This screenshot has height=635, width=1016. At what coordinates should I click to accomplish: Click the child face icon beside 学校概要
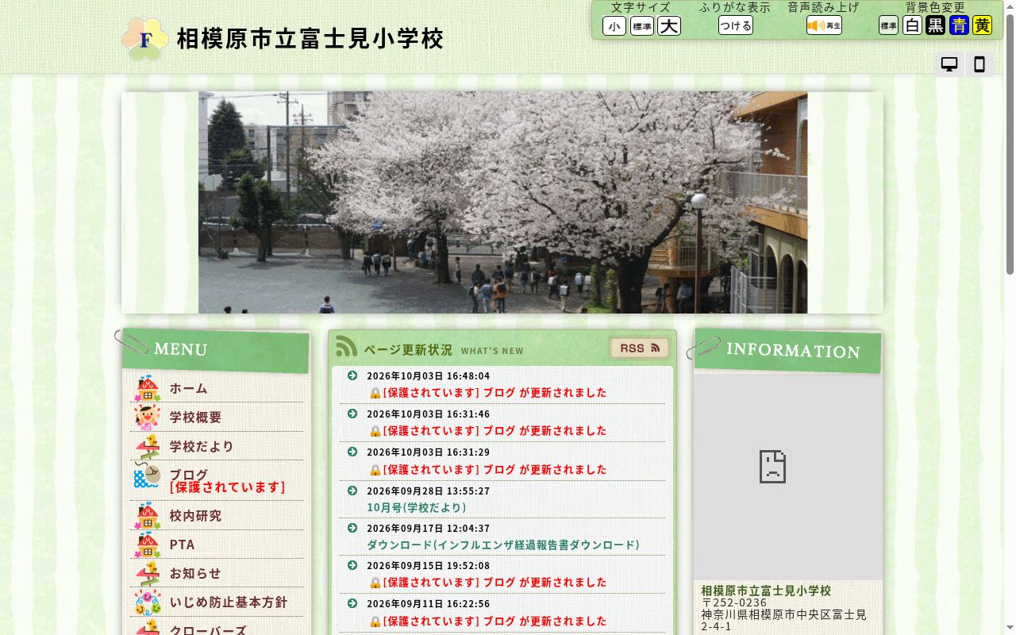[x=148, y=418]
